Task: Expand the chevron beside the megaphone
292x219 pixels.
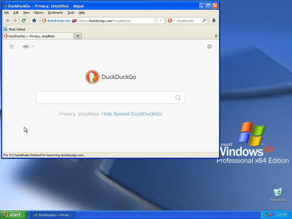Action: coord(33,46)
